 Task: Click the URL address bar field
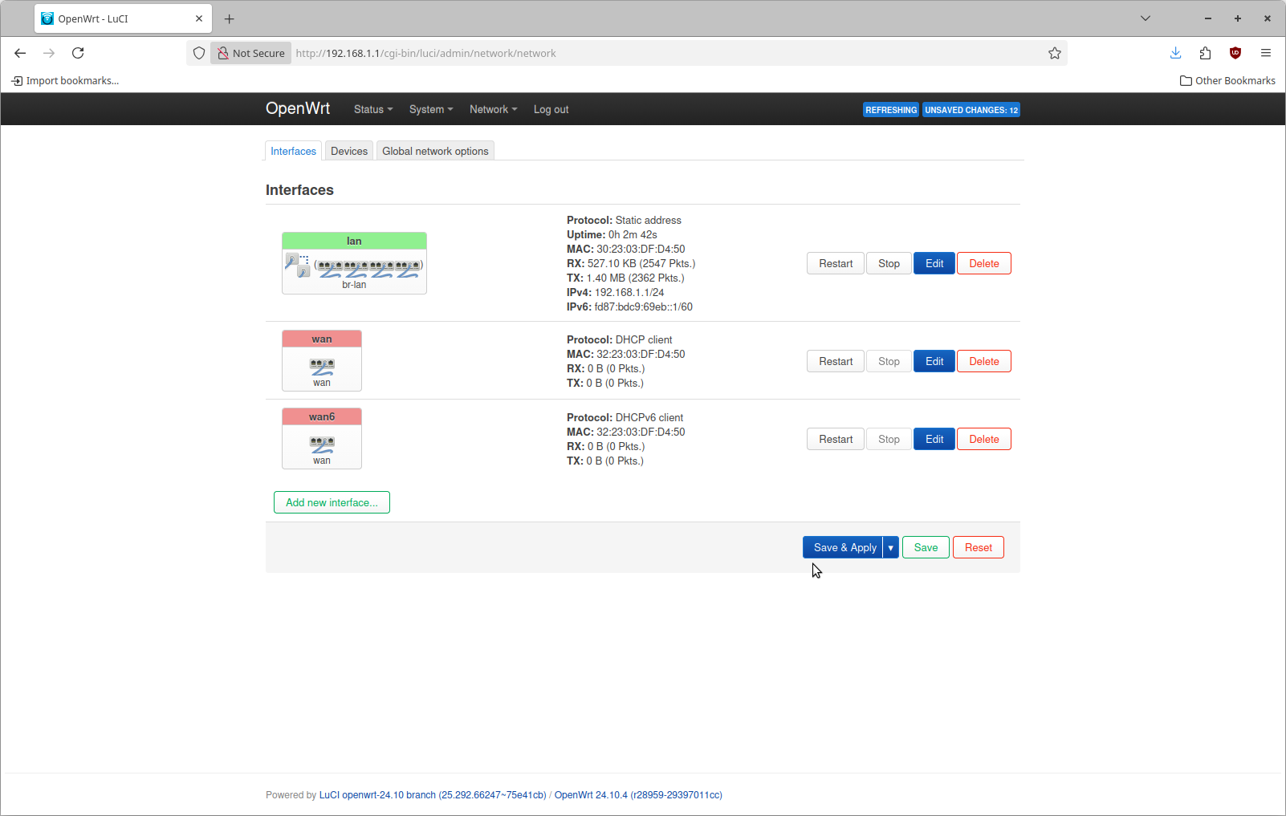(x=666, y=53)
